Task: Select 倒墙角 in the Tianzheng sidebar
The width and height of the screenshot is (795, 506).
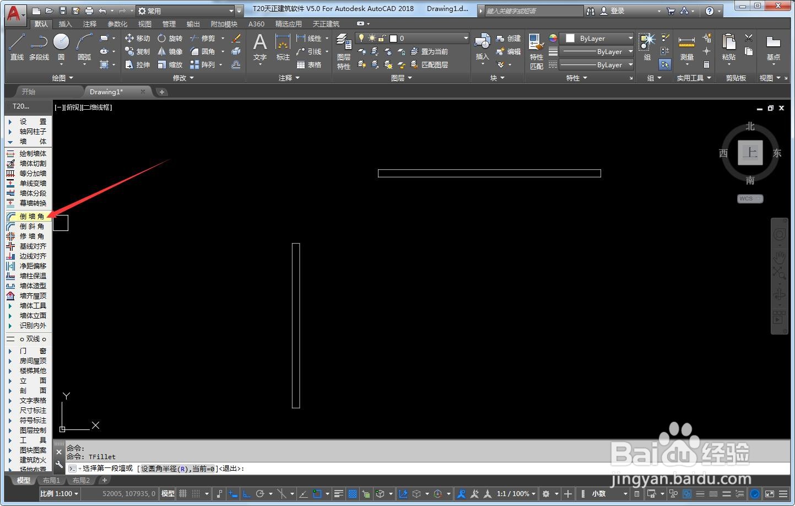Action: click(x=28, y=217)
